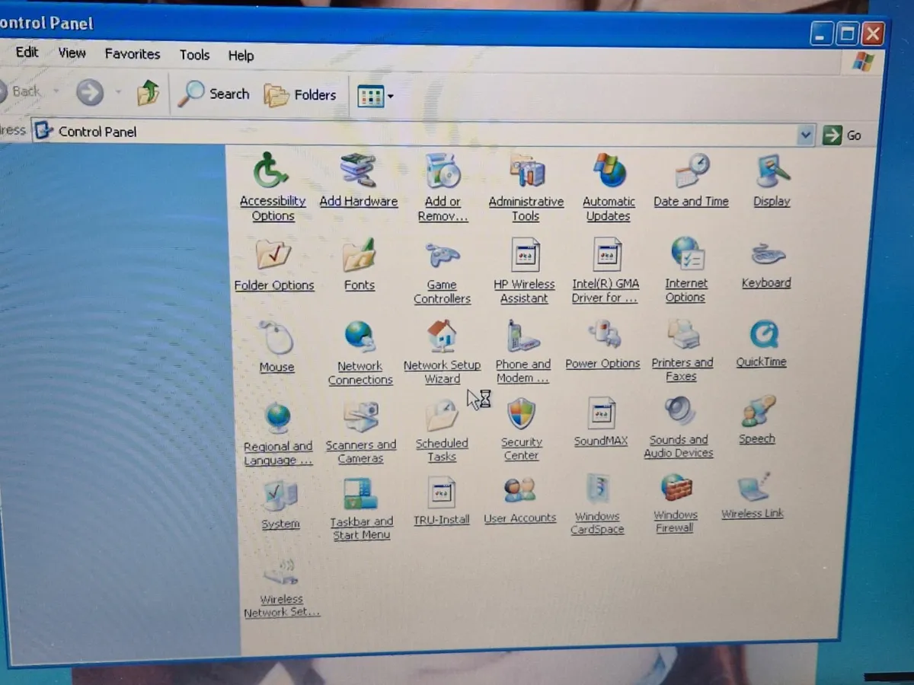Click the Folders toolbar button
The width and height of the screenshot is (914, 685).
[300, 95]
